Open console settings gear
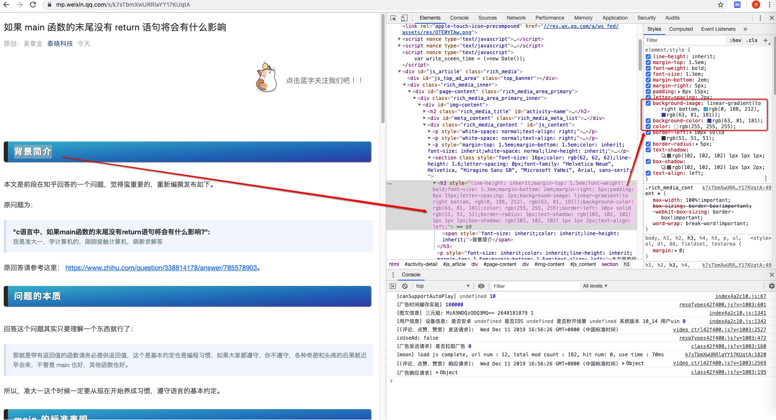776x420 pixels. tap(771, 286)
